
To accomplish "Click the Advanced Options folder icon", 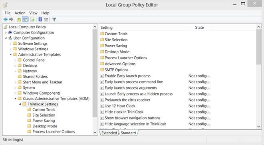I will point(102,64).
